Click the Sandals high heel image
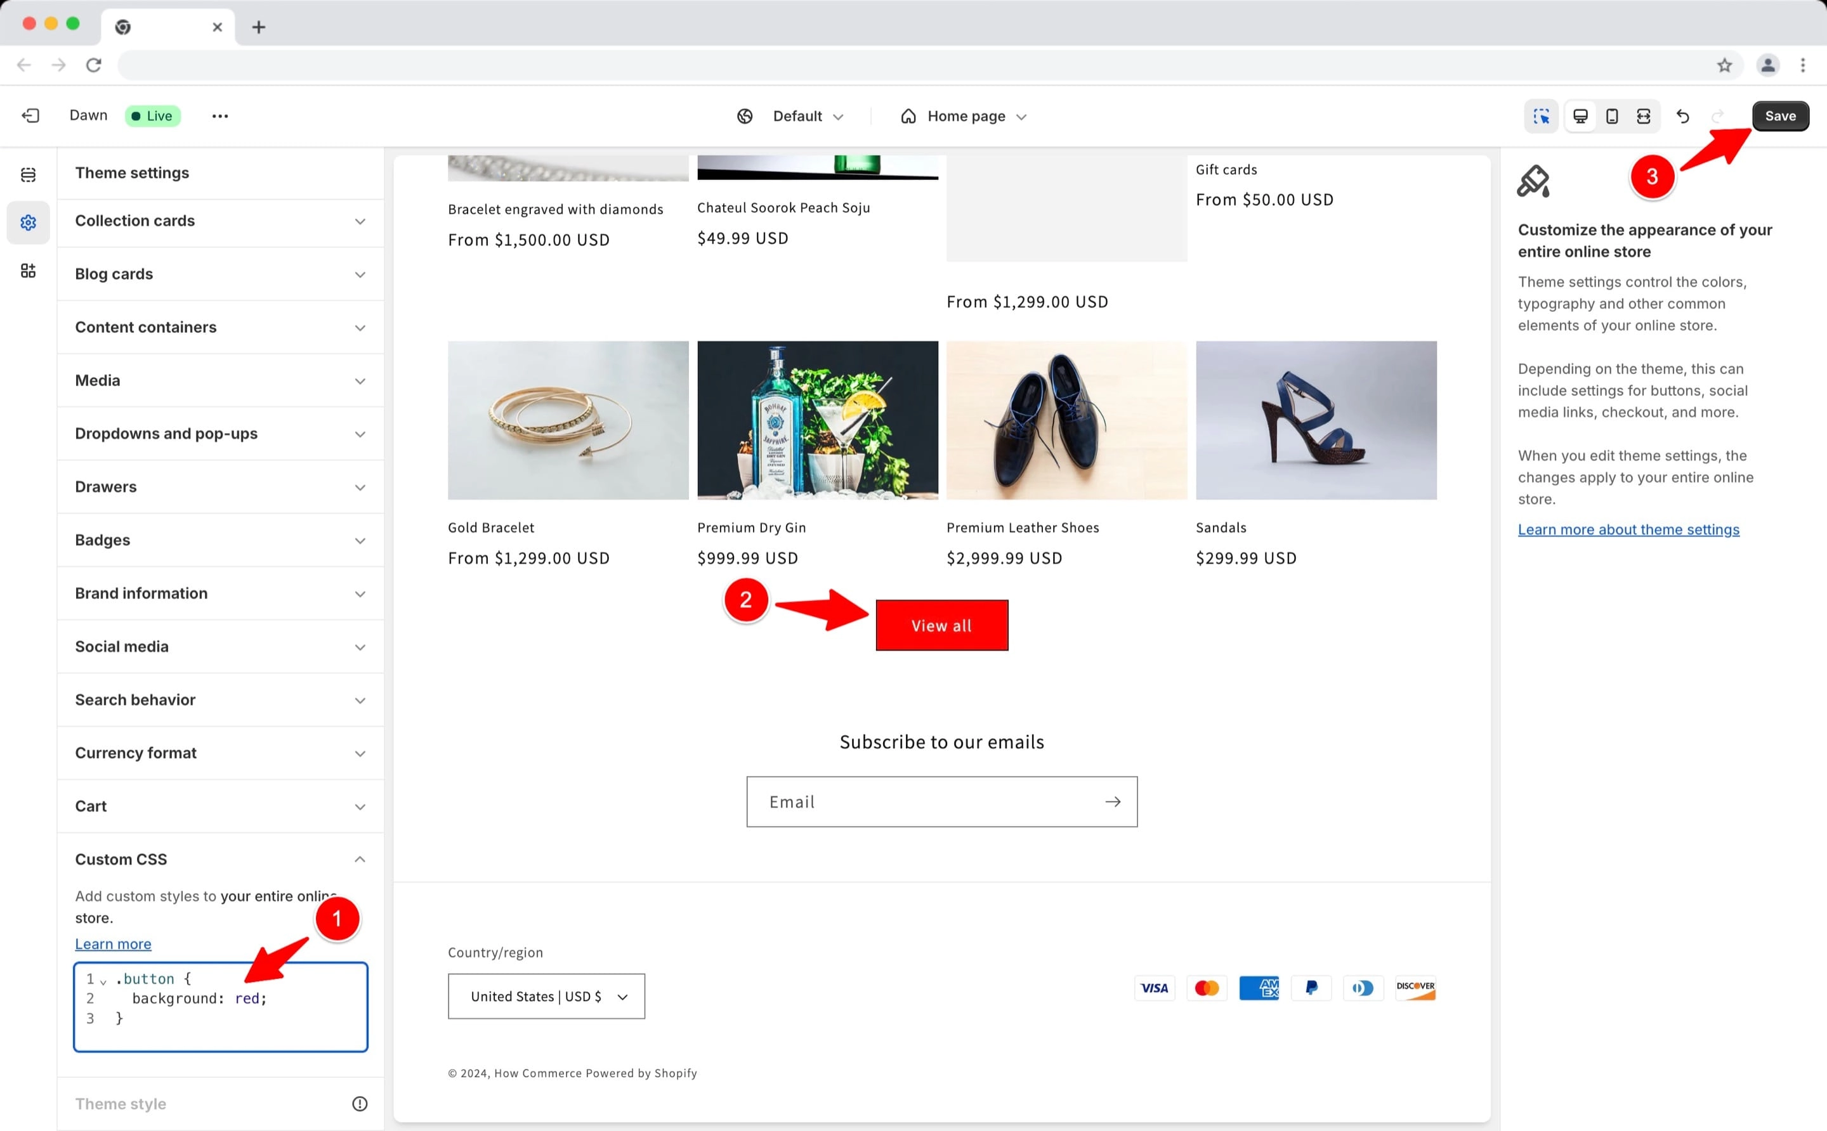The width and height of the screenshot is (1827, 1131). point(1316,420)
